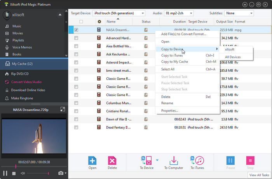
Task: Click the To Device transfer icon
Action: point(146,160)
